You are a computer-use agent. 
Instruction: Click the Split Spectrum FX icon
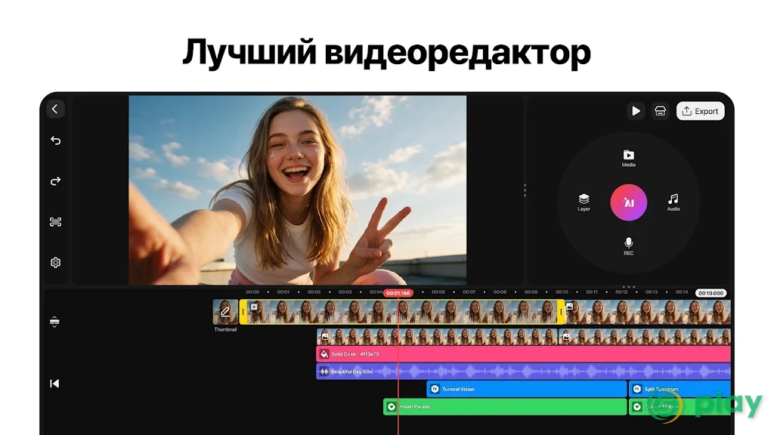coord(636,389)
